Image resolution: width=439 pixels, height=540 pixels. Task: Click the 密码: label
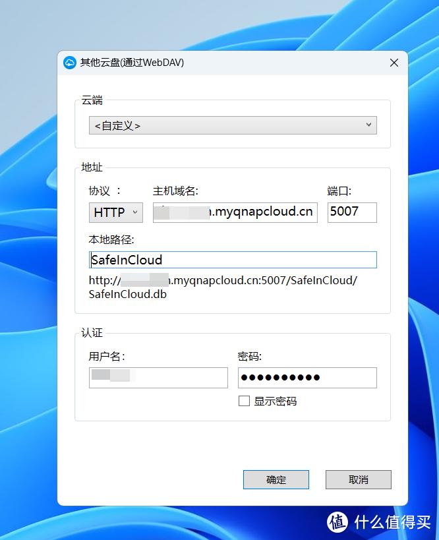[250, 356]
